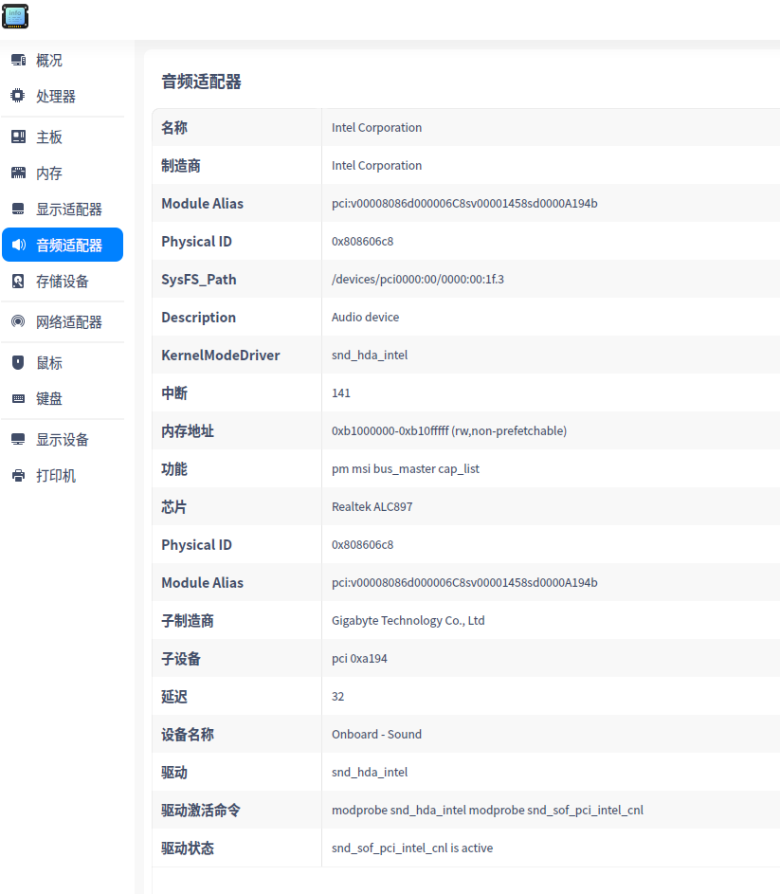Screen dimensions: 780x894
Task: Click the KernelModeDriver row label
Action: (x=221, y=356)
